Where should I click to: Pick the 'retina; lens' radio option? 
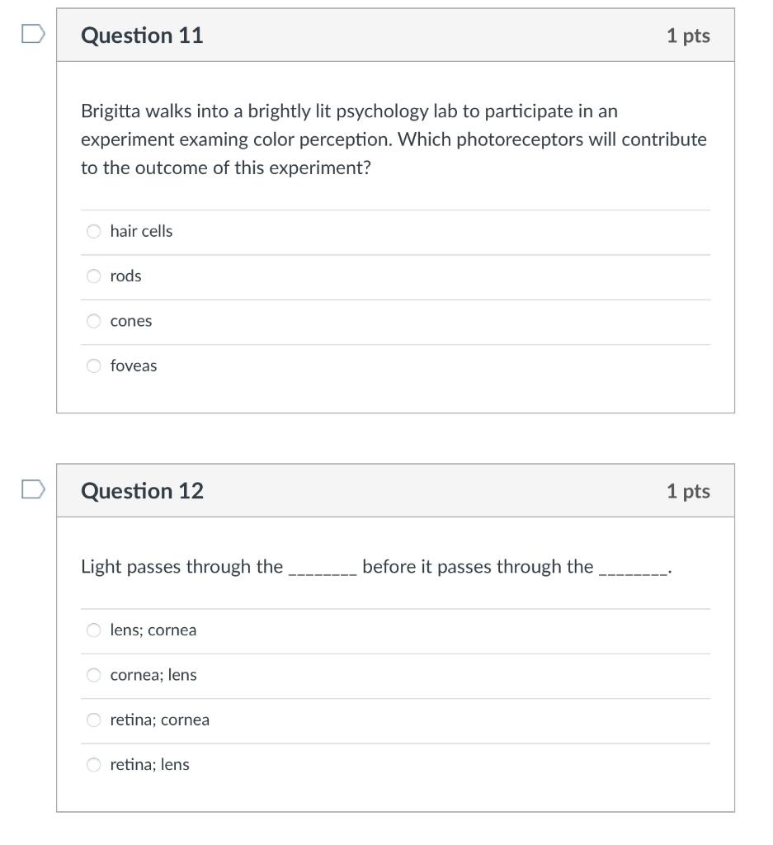click(x=94, y=765)
